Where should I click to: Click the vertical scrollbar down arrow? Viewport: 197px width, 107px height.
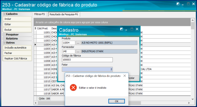(x=193, y=99)
